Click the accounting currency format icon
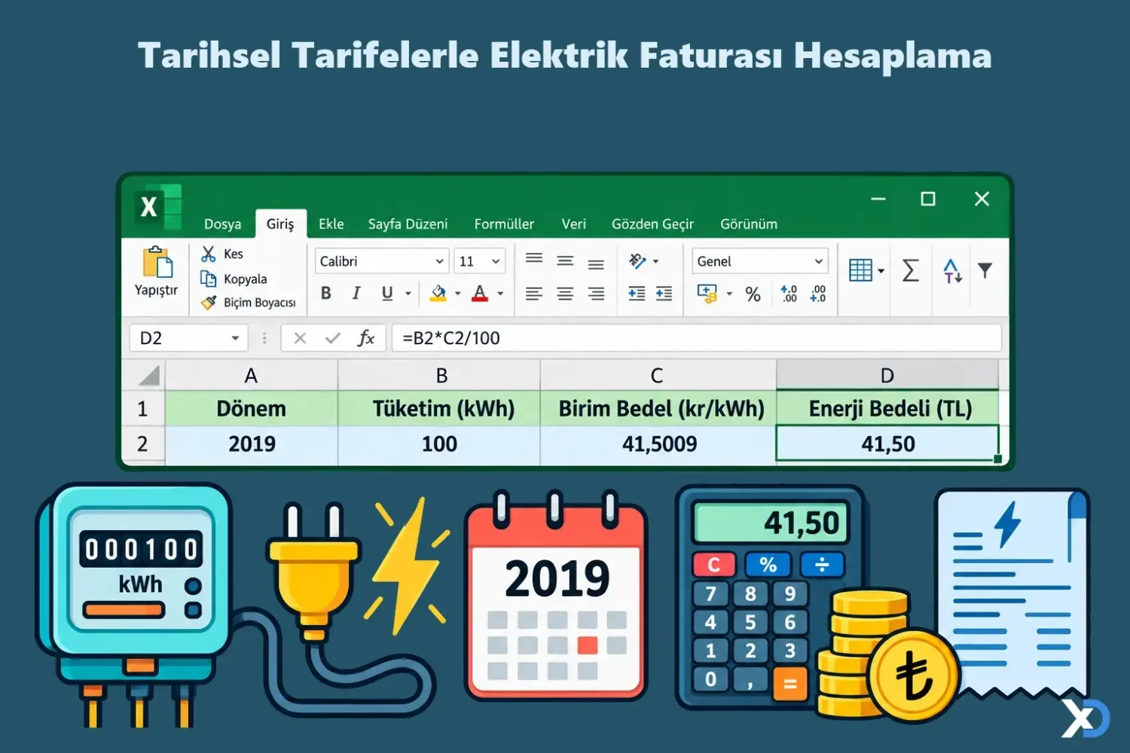 pos(707,294)
